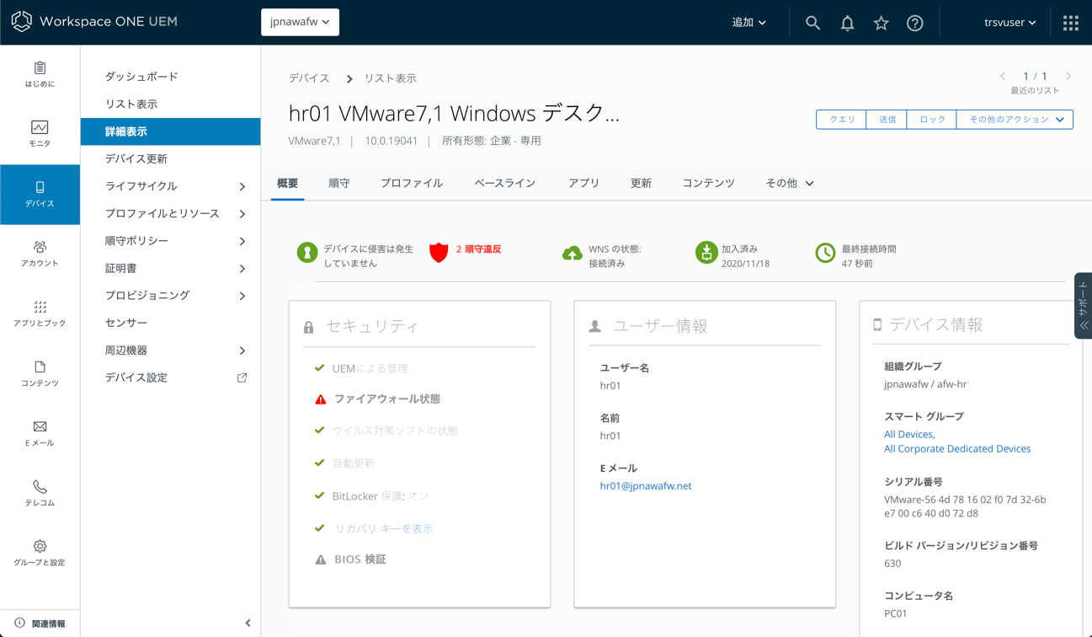Click the hr01@jpnawafw.net email link

[x=646, y=486]
